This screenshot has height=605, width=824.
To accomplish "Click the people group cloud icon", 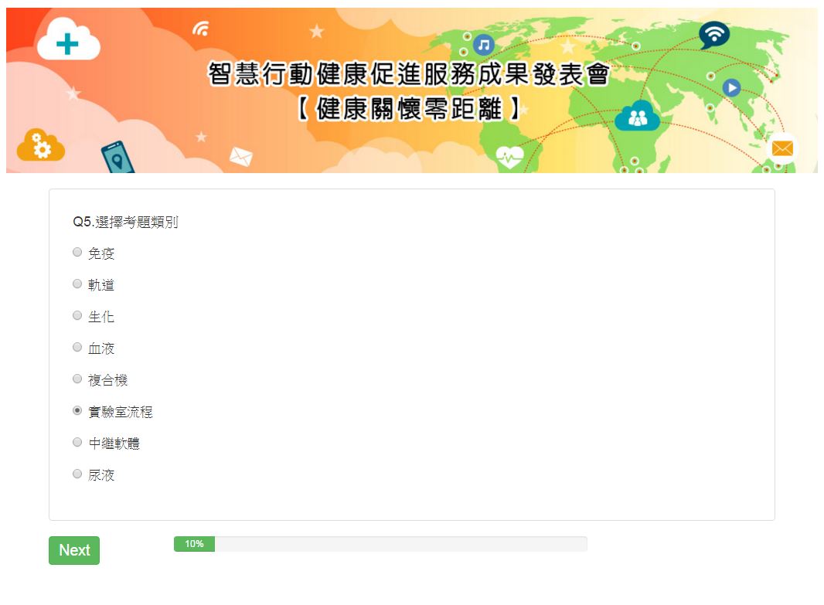I will [x=638, y=116].
